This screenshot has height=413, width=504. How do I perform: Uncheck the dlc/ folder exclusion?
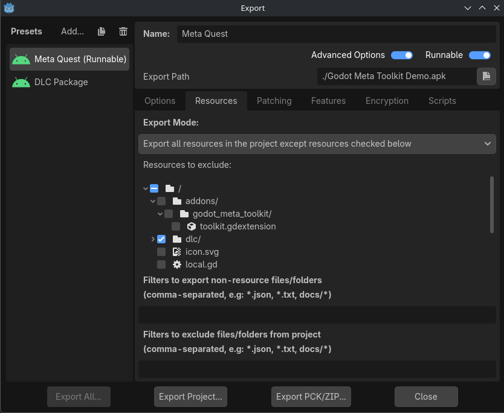pyautogui.click(x=161, y=239)
